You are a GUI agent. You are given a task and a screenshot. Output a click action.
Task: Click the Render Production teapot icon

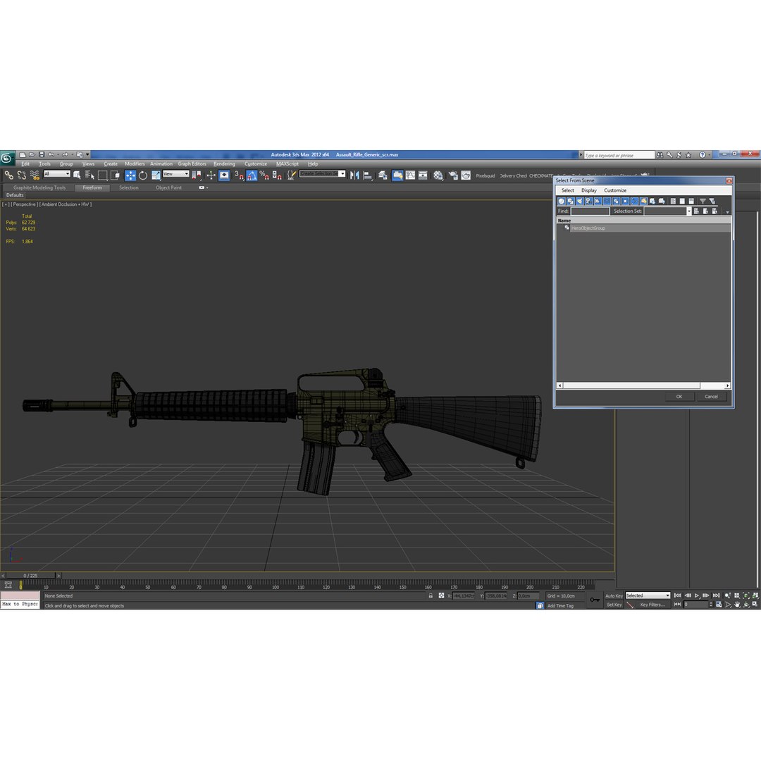(x=466, y=175)
